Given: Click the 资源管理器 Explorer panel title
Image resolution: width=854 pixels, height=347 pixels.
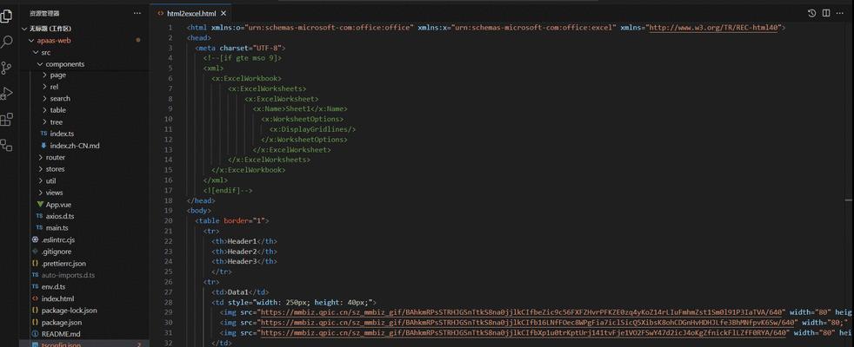Looking at the screenshot, I should click(x=44, y=13).
